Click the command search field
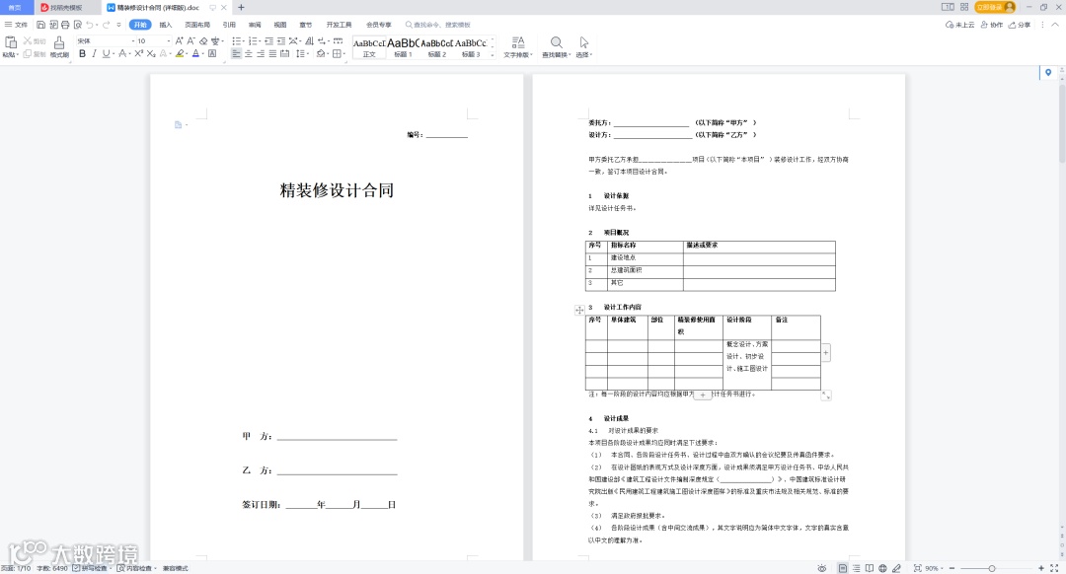The width and height of the screenshot is (1066, 574). point(438,25)
